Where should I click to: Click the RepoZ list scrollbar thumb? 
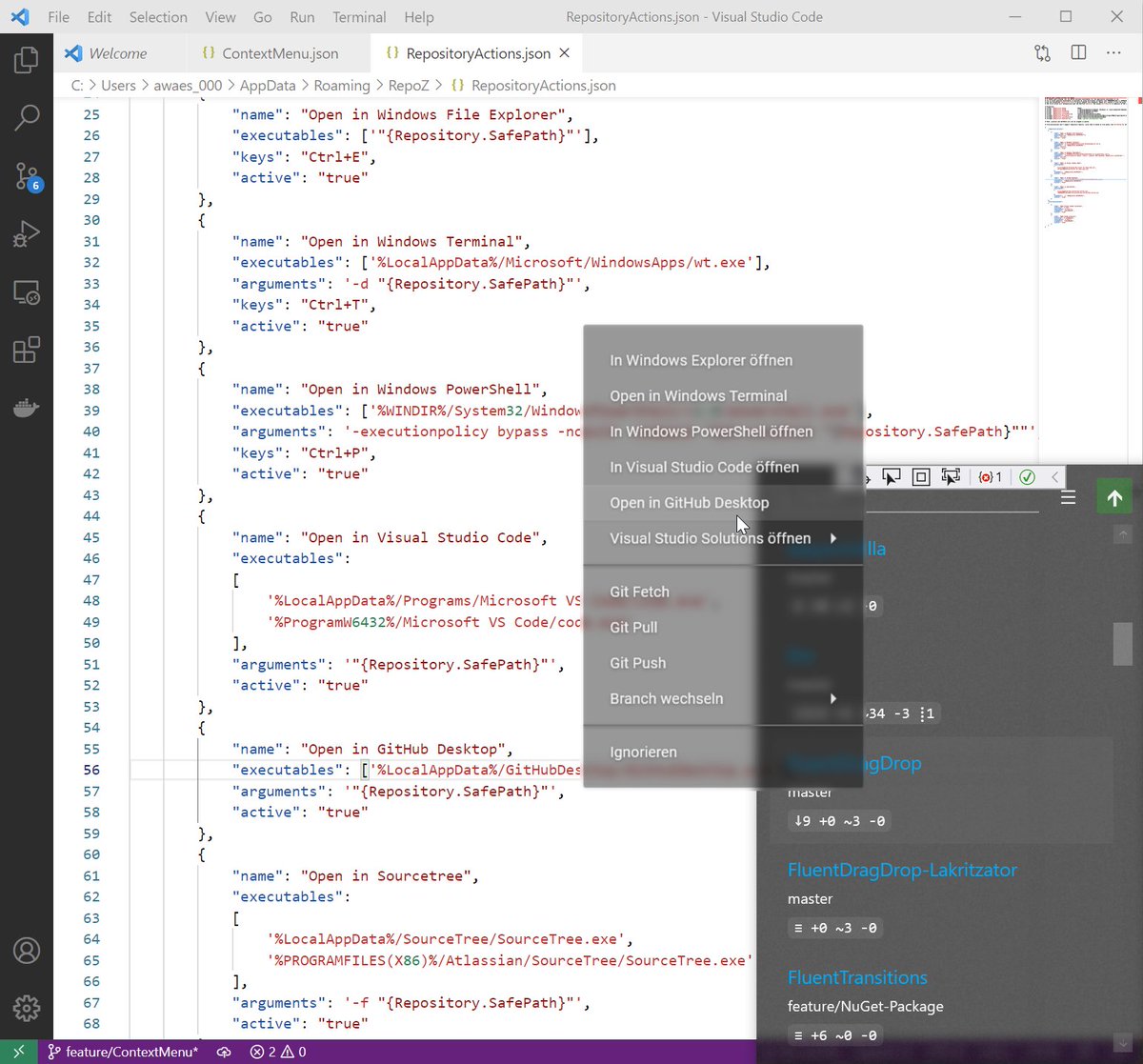[1123, 644]
